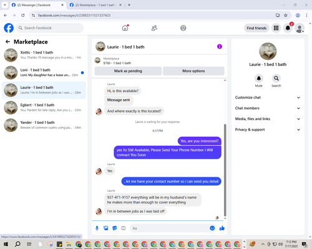Open the Friends icon in top navigation
The image size is (312, 249).
pyautogui.click(x=154, y=28)
